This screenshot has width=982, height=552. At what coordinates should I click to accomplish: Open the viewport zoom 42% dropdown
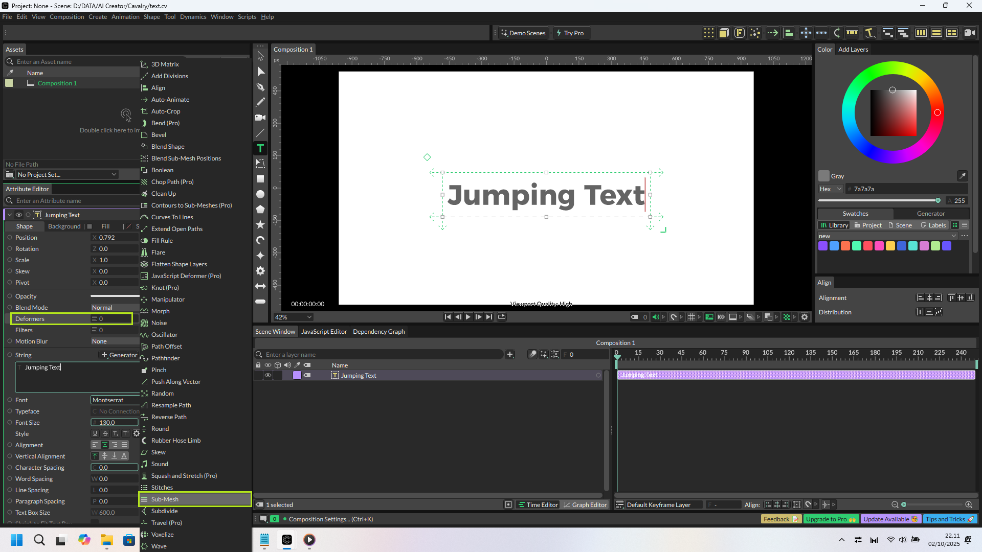(293, 317)
